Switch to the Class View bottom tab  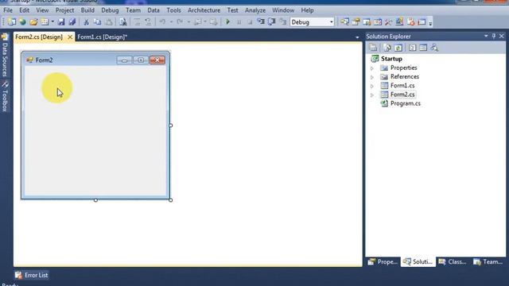[453, 261]
